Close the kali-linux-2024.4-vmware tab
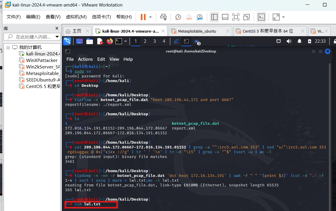This screenshot has height=211, width=336. (163, 31)
